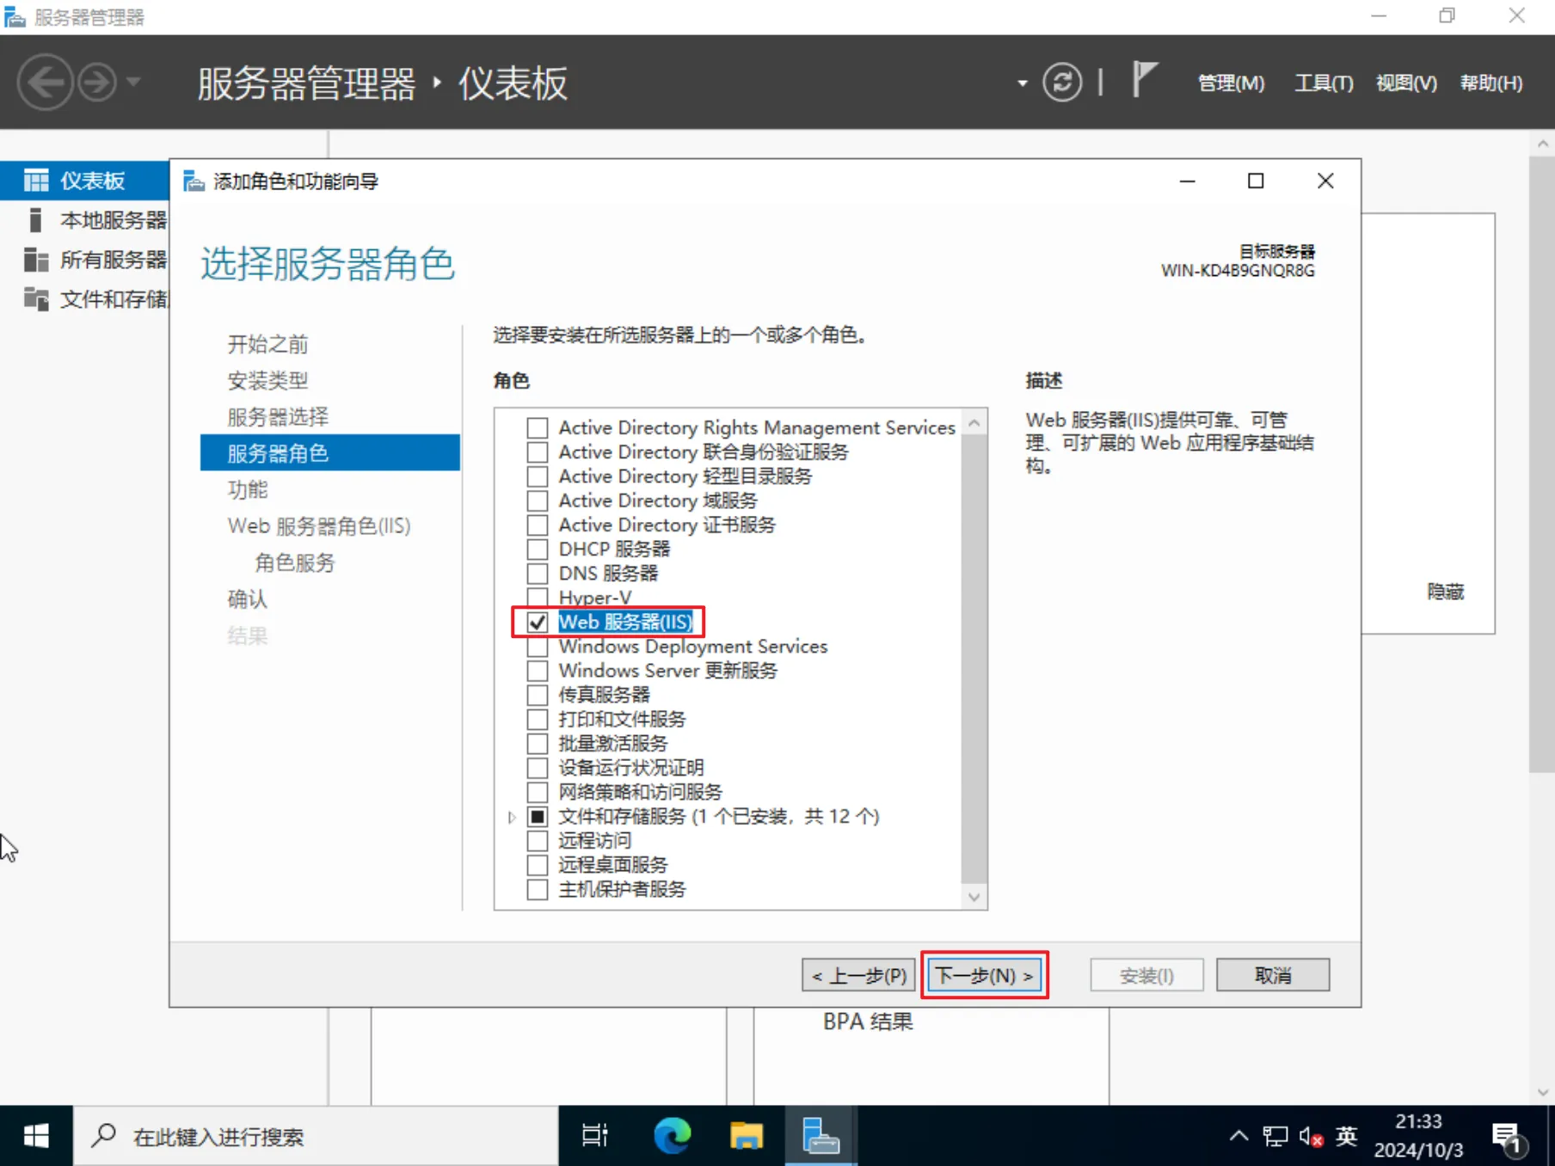Image resolution: width=1555 pixels, height=1166 pixels.
Task: Check DNS 服务器 role
Action: (x=538, y=573)
